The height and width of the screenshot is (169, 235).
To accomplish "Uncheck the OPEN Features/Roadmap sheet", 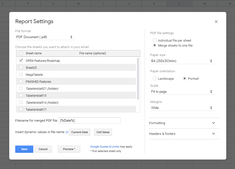I will 21,61.
